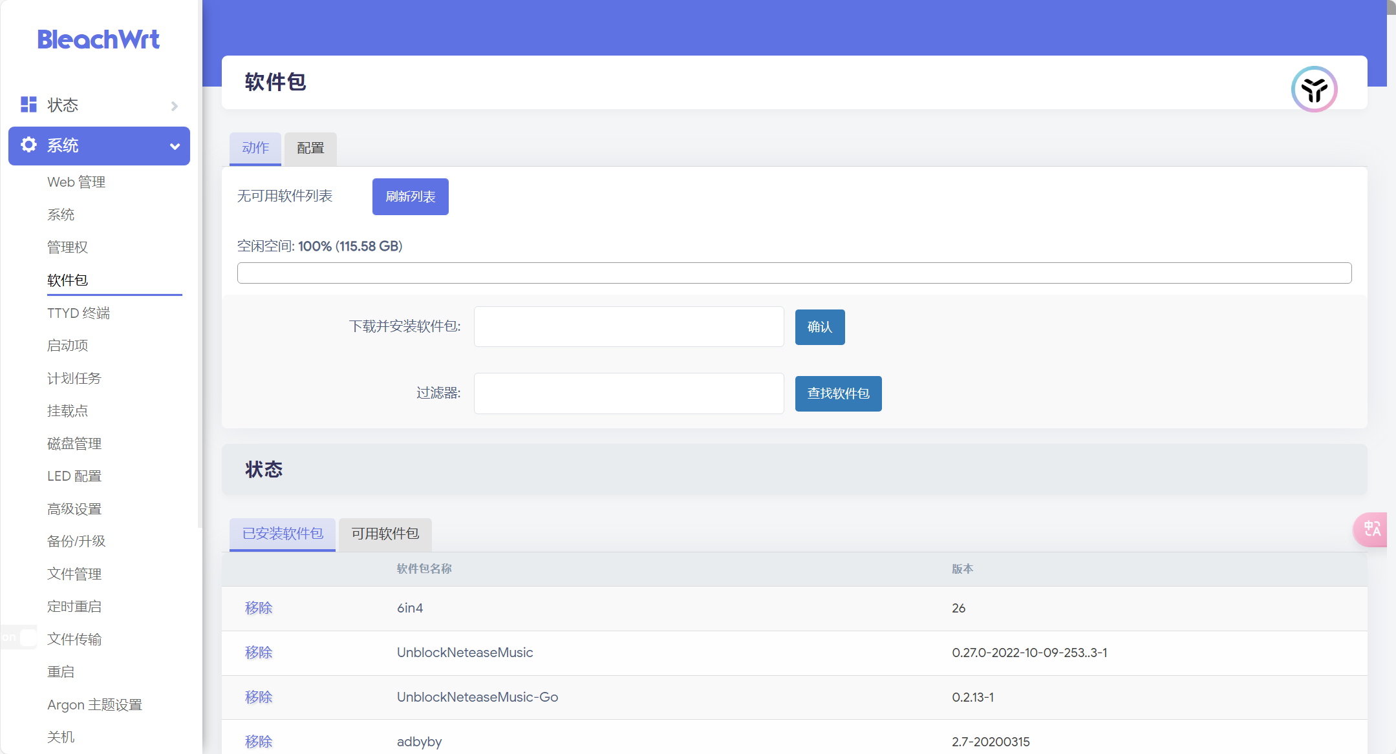Screen dimensions: 1396x754
Task: Remove the 6in4 package
Action: [x=259, y=608]
